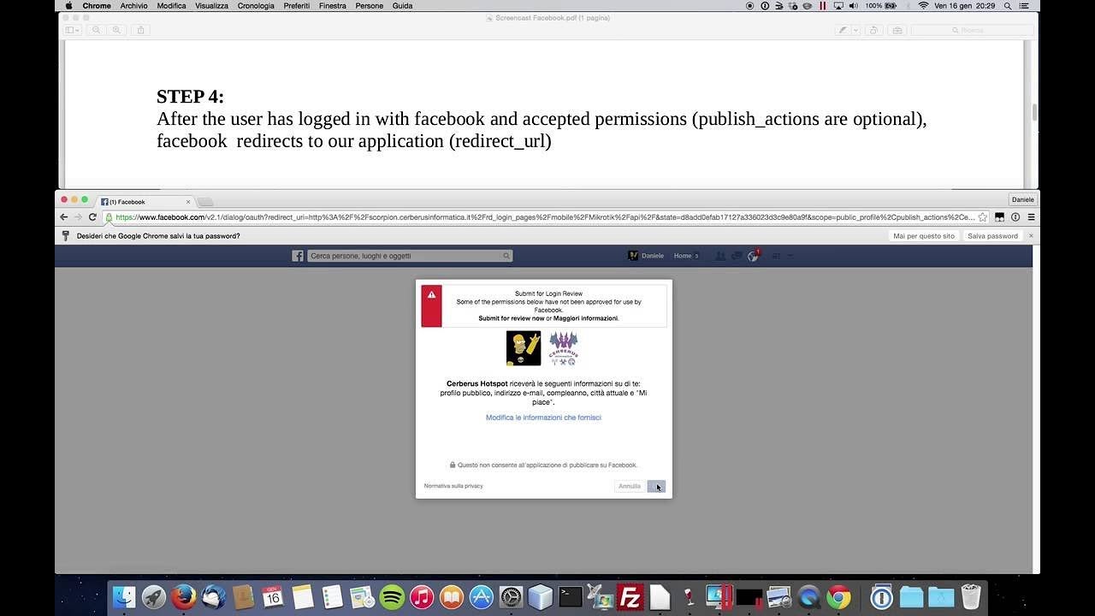Open iTunes from the Dock
Viewport: 1095px width, 616px height.
[x=422, y=596]
